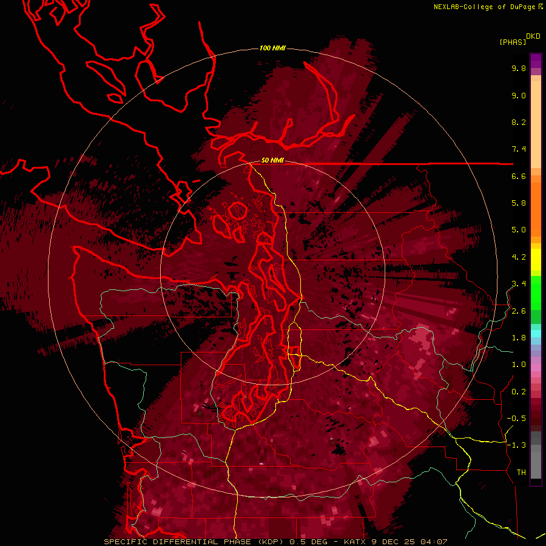Click the 6.6 value on color scale
The height and width of the screenshot is (546, 546).
[519, 176]
